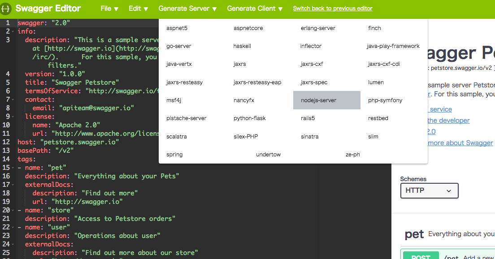The width and height of the screenshot is (495, 259).
Task: Open the 'the developer' contact link
Action: 448,121
